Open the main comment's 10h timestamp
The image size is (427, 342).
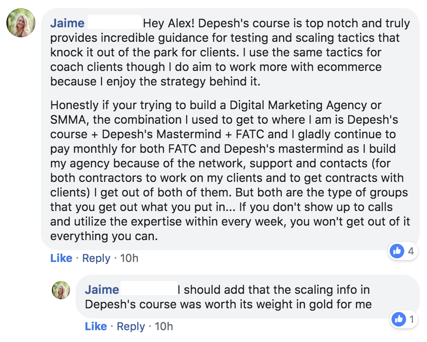(x=129, y=258)
